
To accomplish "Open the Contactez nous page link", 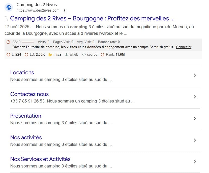I will coord(29,94).
